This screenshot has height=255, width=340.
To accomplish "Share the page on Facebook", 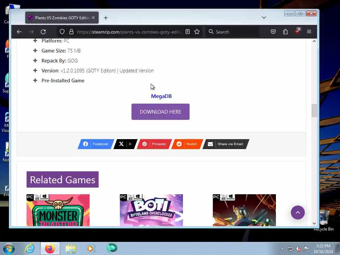I will (x=96, y=144).
